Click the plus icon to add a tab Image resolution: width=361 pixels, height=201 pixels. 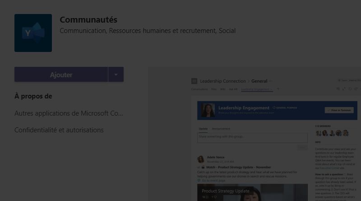278,89
